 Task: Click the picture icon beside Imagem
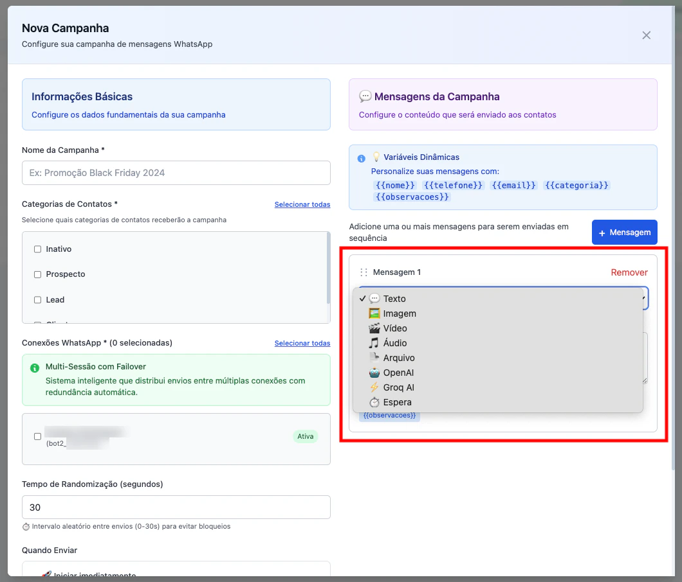coord(374,313)
